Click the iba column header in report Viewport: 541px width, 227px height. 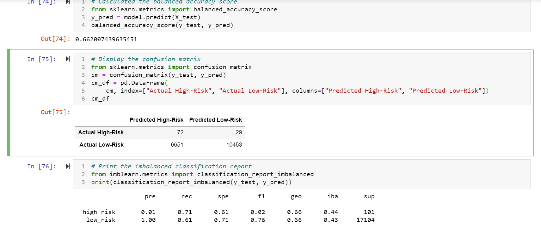(x=333, y=196)
